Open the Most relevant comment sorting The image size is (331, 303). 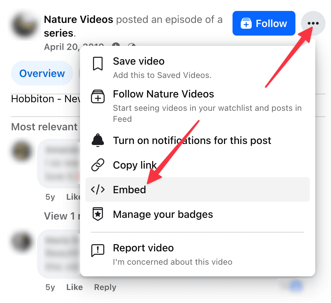click(x=44, y=127)
